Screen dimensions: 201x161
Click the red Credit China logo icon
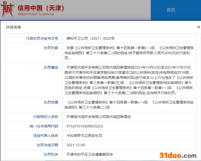pos(7,10)
